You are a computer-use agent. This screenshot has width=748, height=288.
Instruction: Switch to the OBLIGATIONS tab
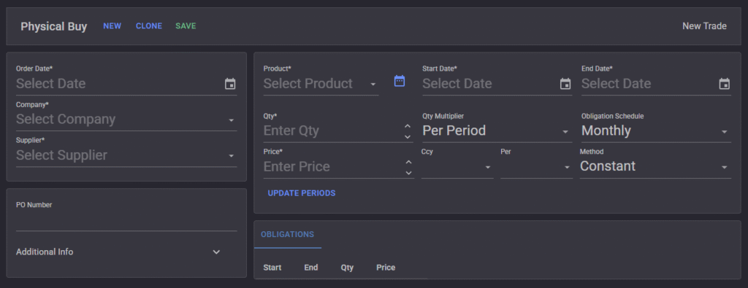[x=287, y=235]
